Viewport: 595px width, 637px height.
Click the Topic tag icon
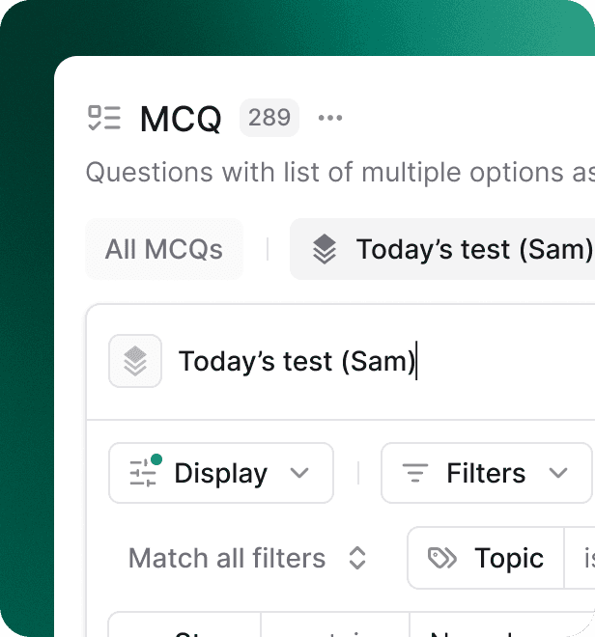click(442, 558)
